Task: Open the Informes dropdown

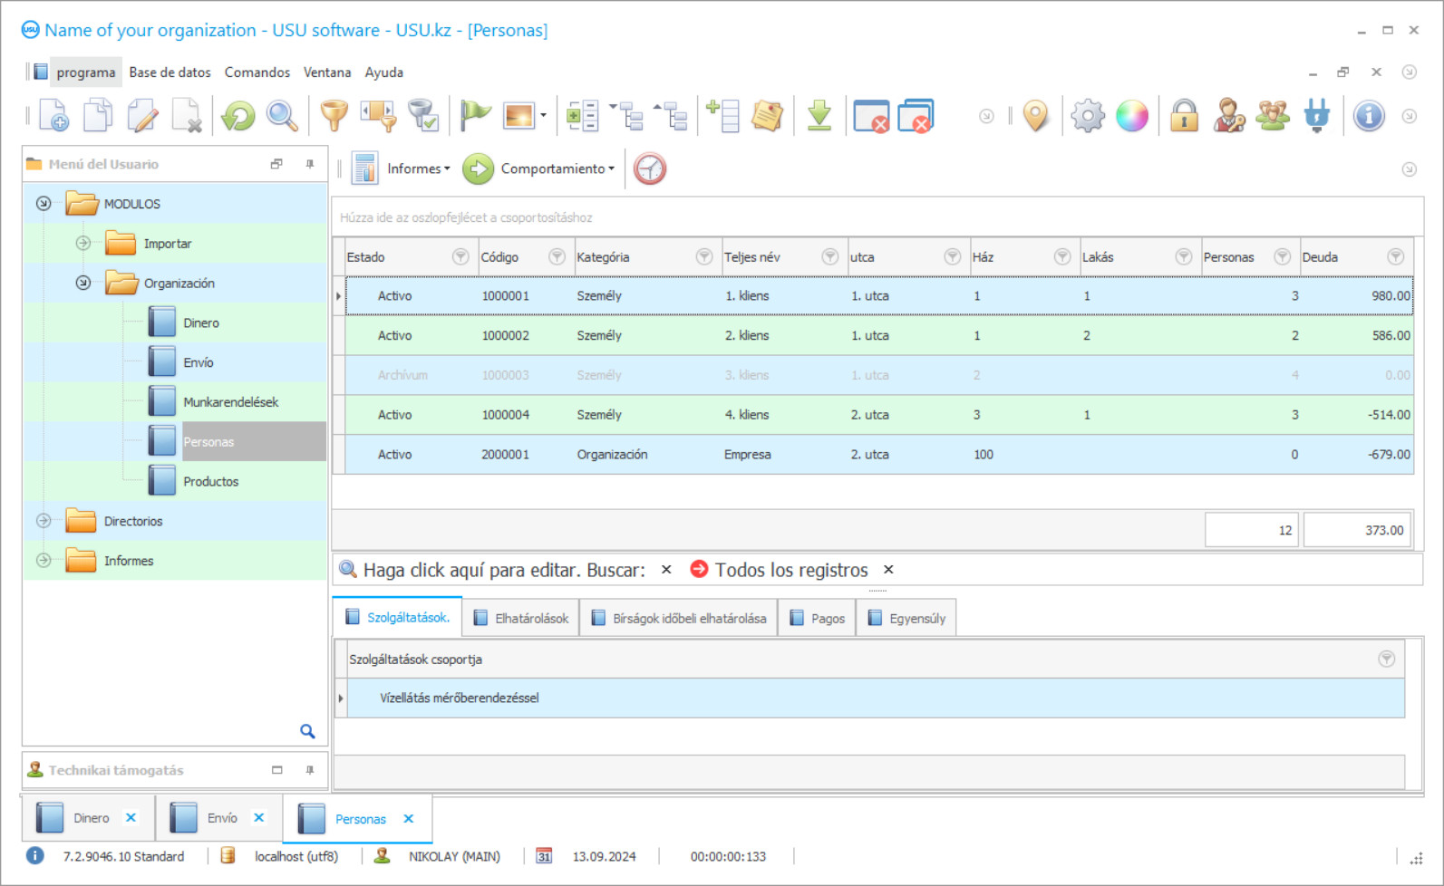Action: click(x=418, y=169)
